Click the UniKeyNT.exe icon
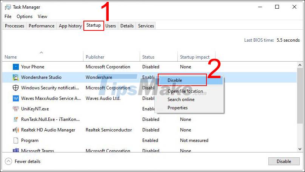Screen dimensions: 305x172 coord(16,109)
